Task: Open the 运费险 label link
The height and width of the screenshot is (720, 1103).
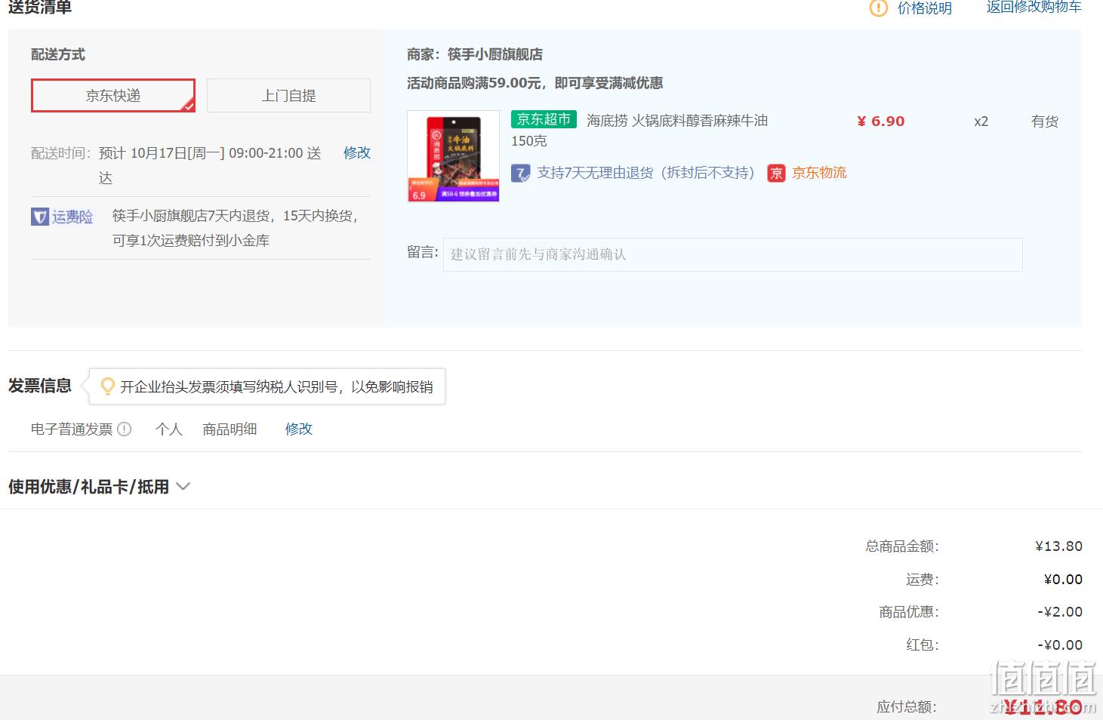Action: click(72, 217)
